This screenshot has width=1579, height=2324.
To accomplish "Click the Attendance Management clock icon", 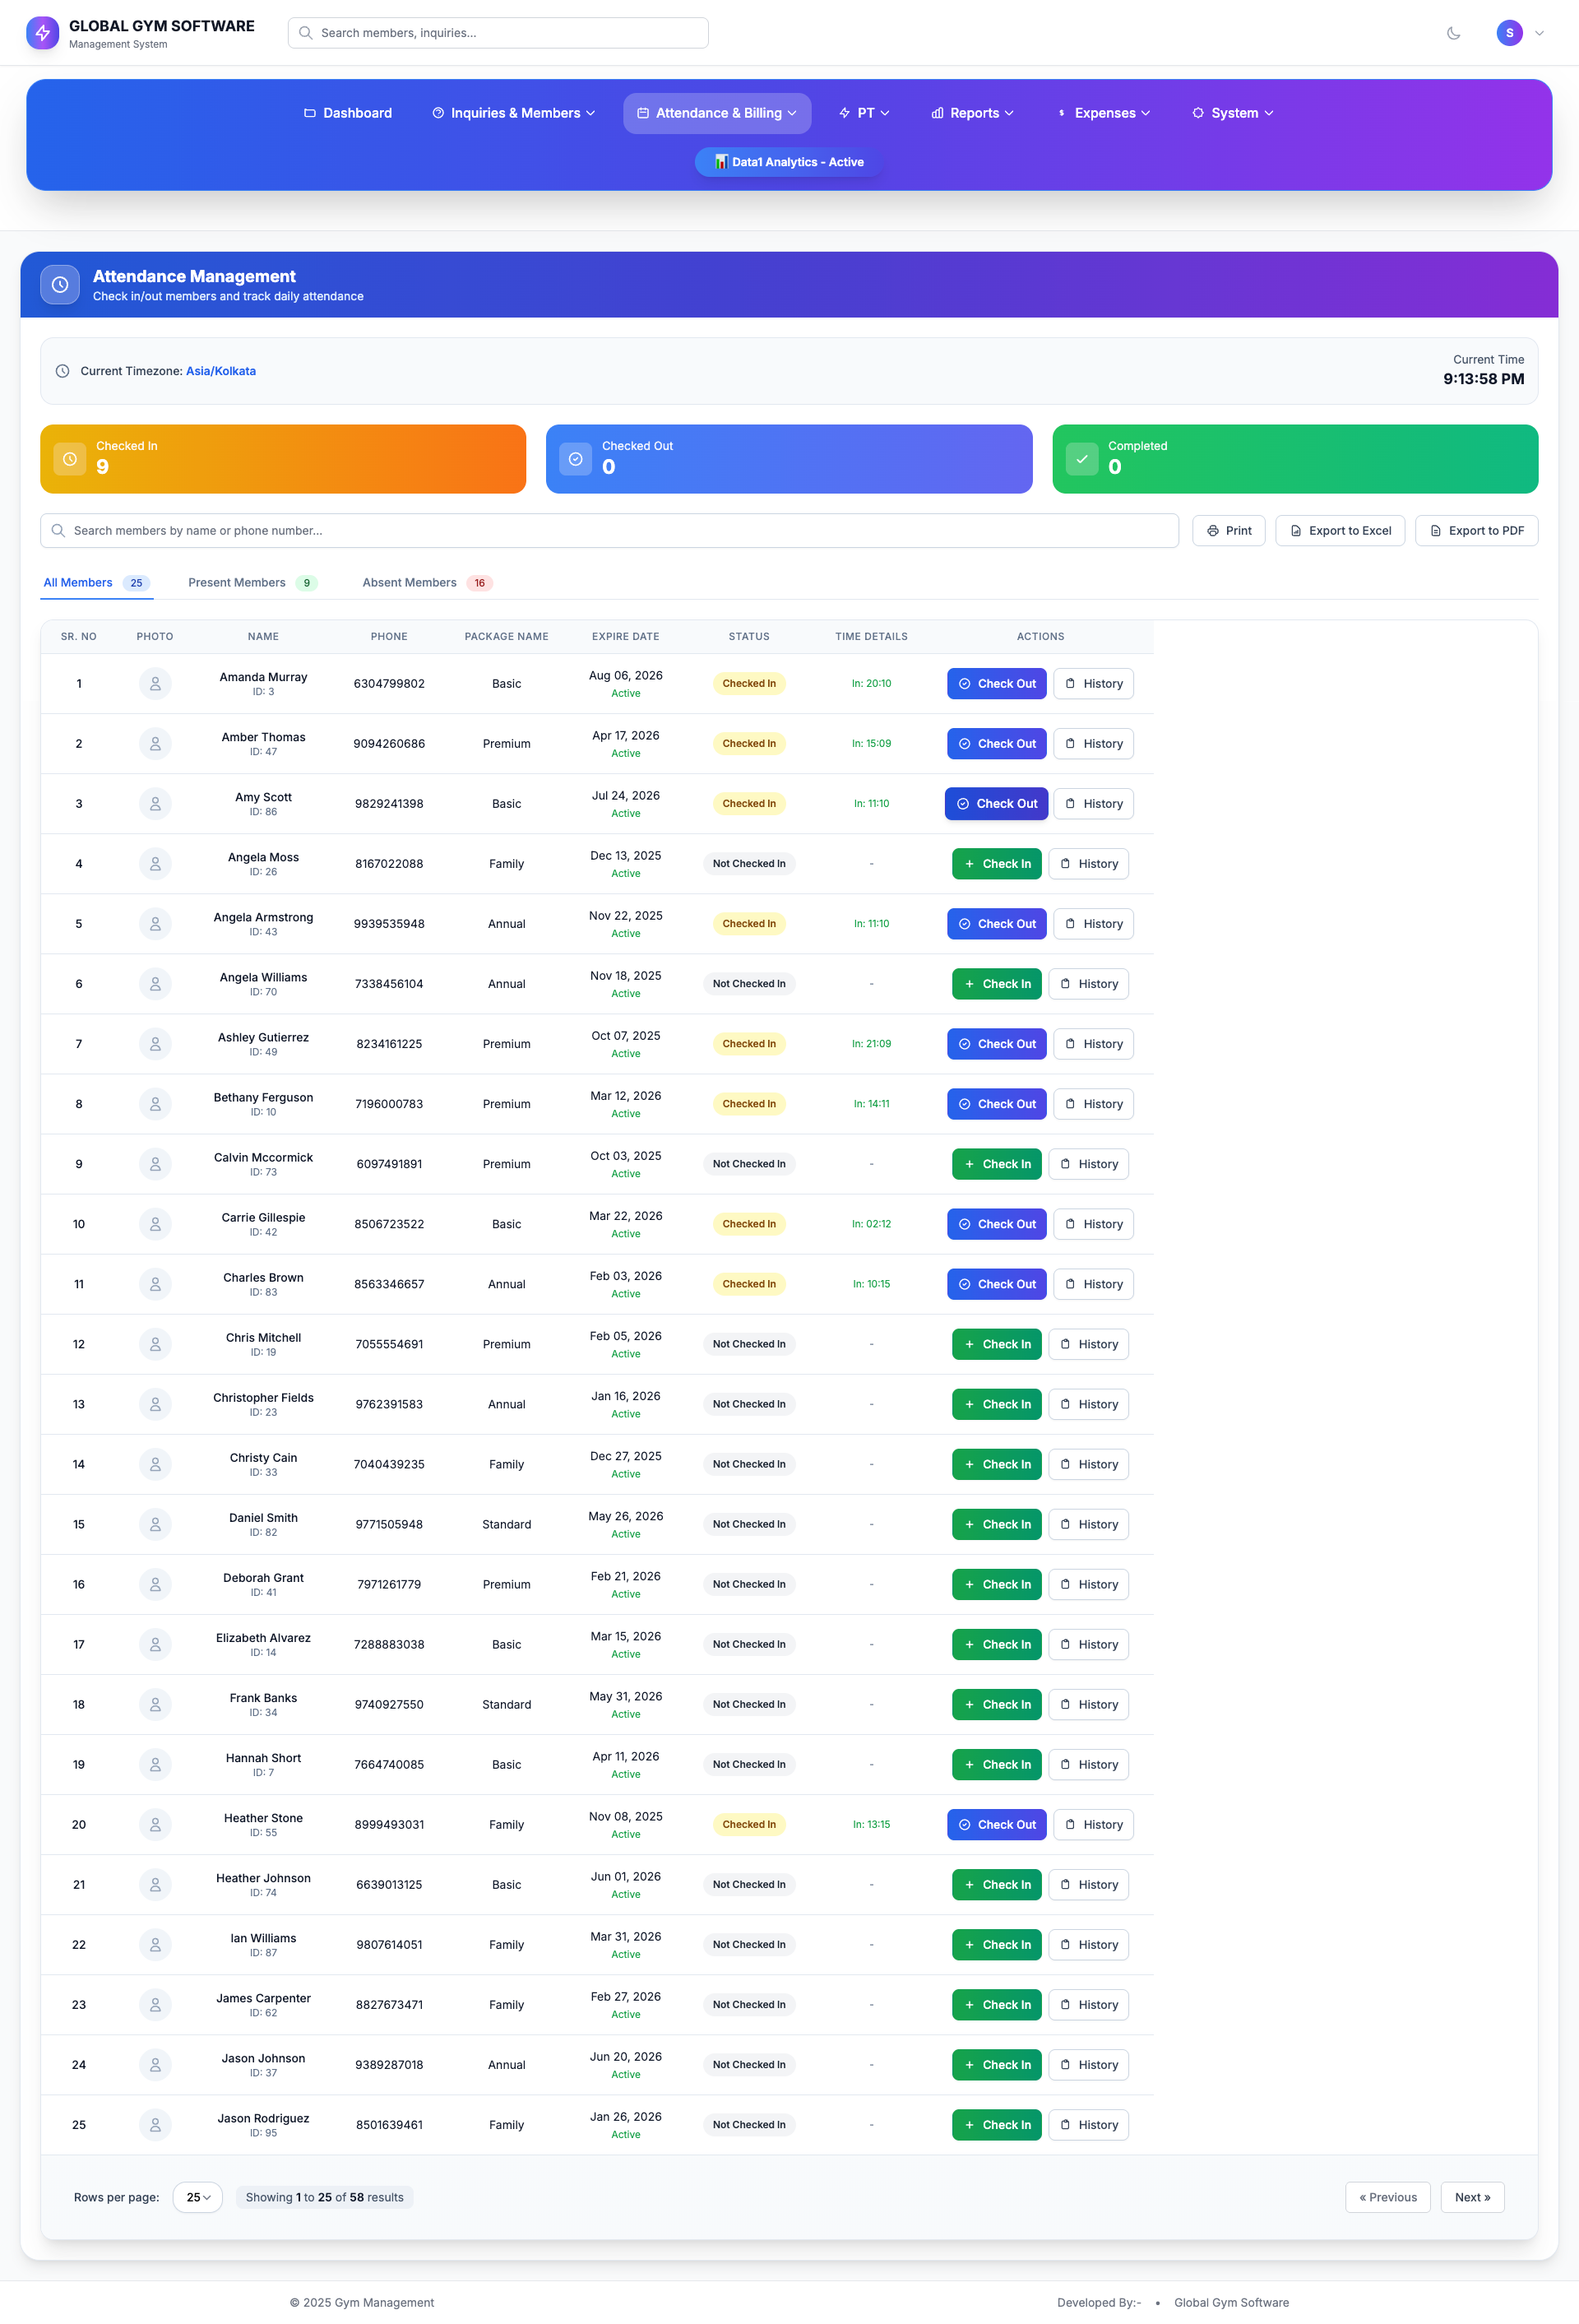I will point(60,285).
